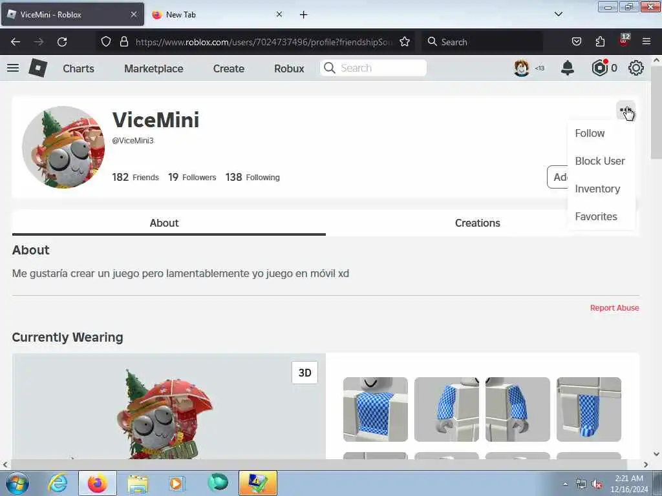Click the Firefox taskbar button

[x=98, y=483]
